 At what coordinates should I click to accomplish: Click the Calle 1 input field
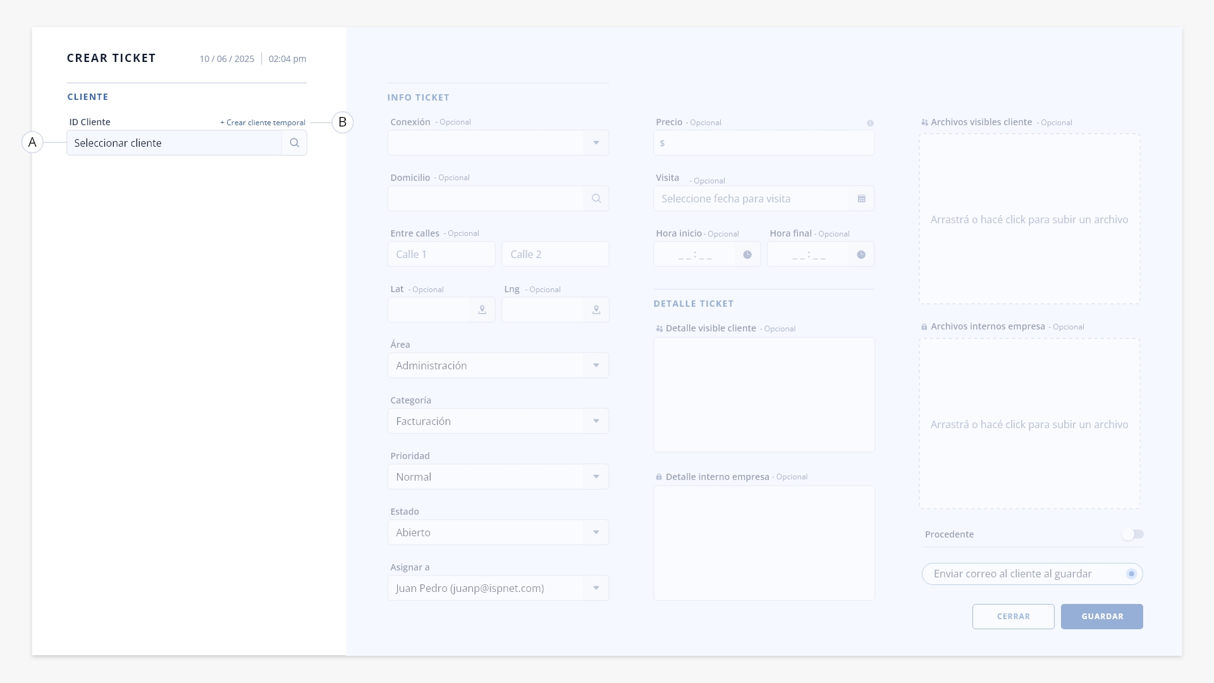[441, 254]
